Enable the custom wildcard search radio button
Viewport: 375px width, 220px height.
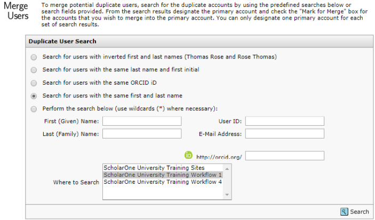click(34, 109)
